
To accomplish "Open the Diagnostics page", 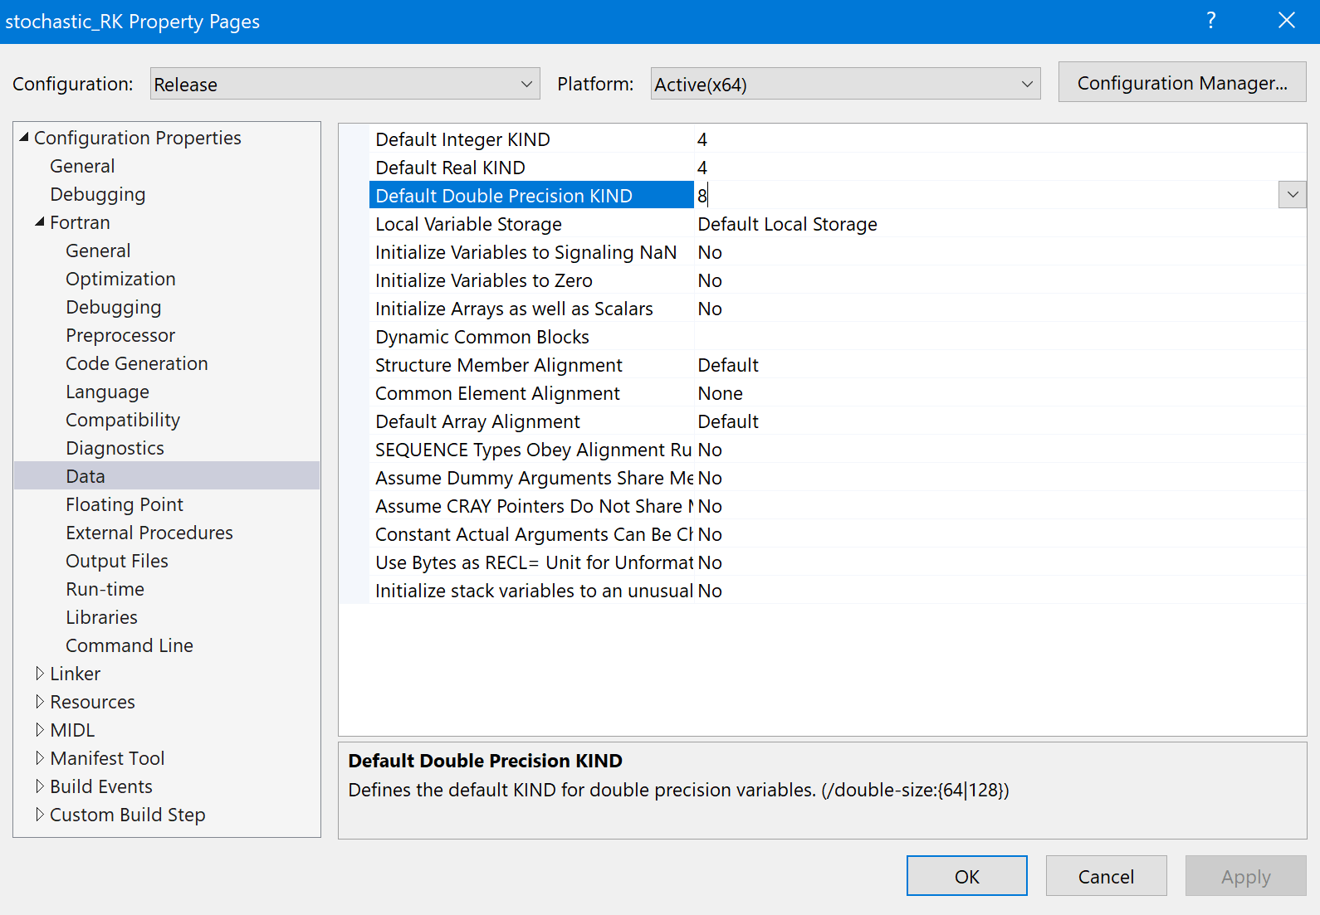I will pyautogui.click(x=115, y=448).
